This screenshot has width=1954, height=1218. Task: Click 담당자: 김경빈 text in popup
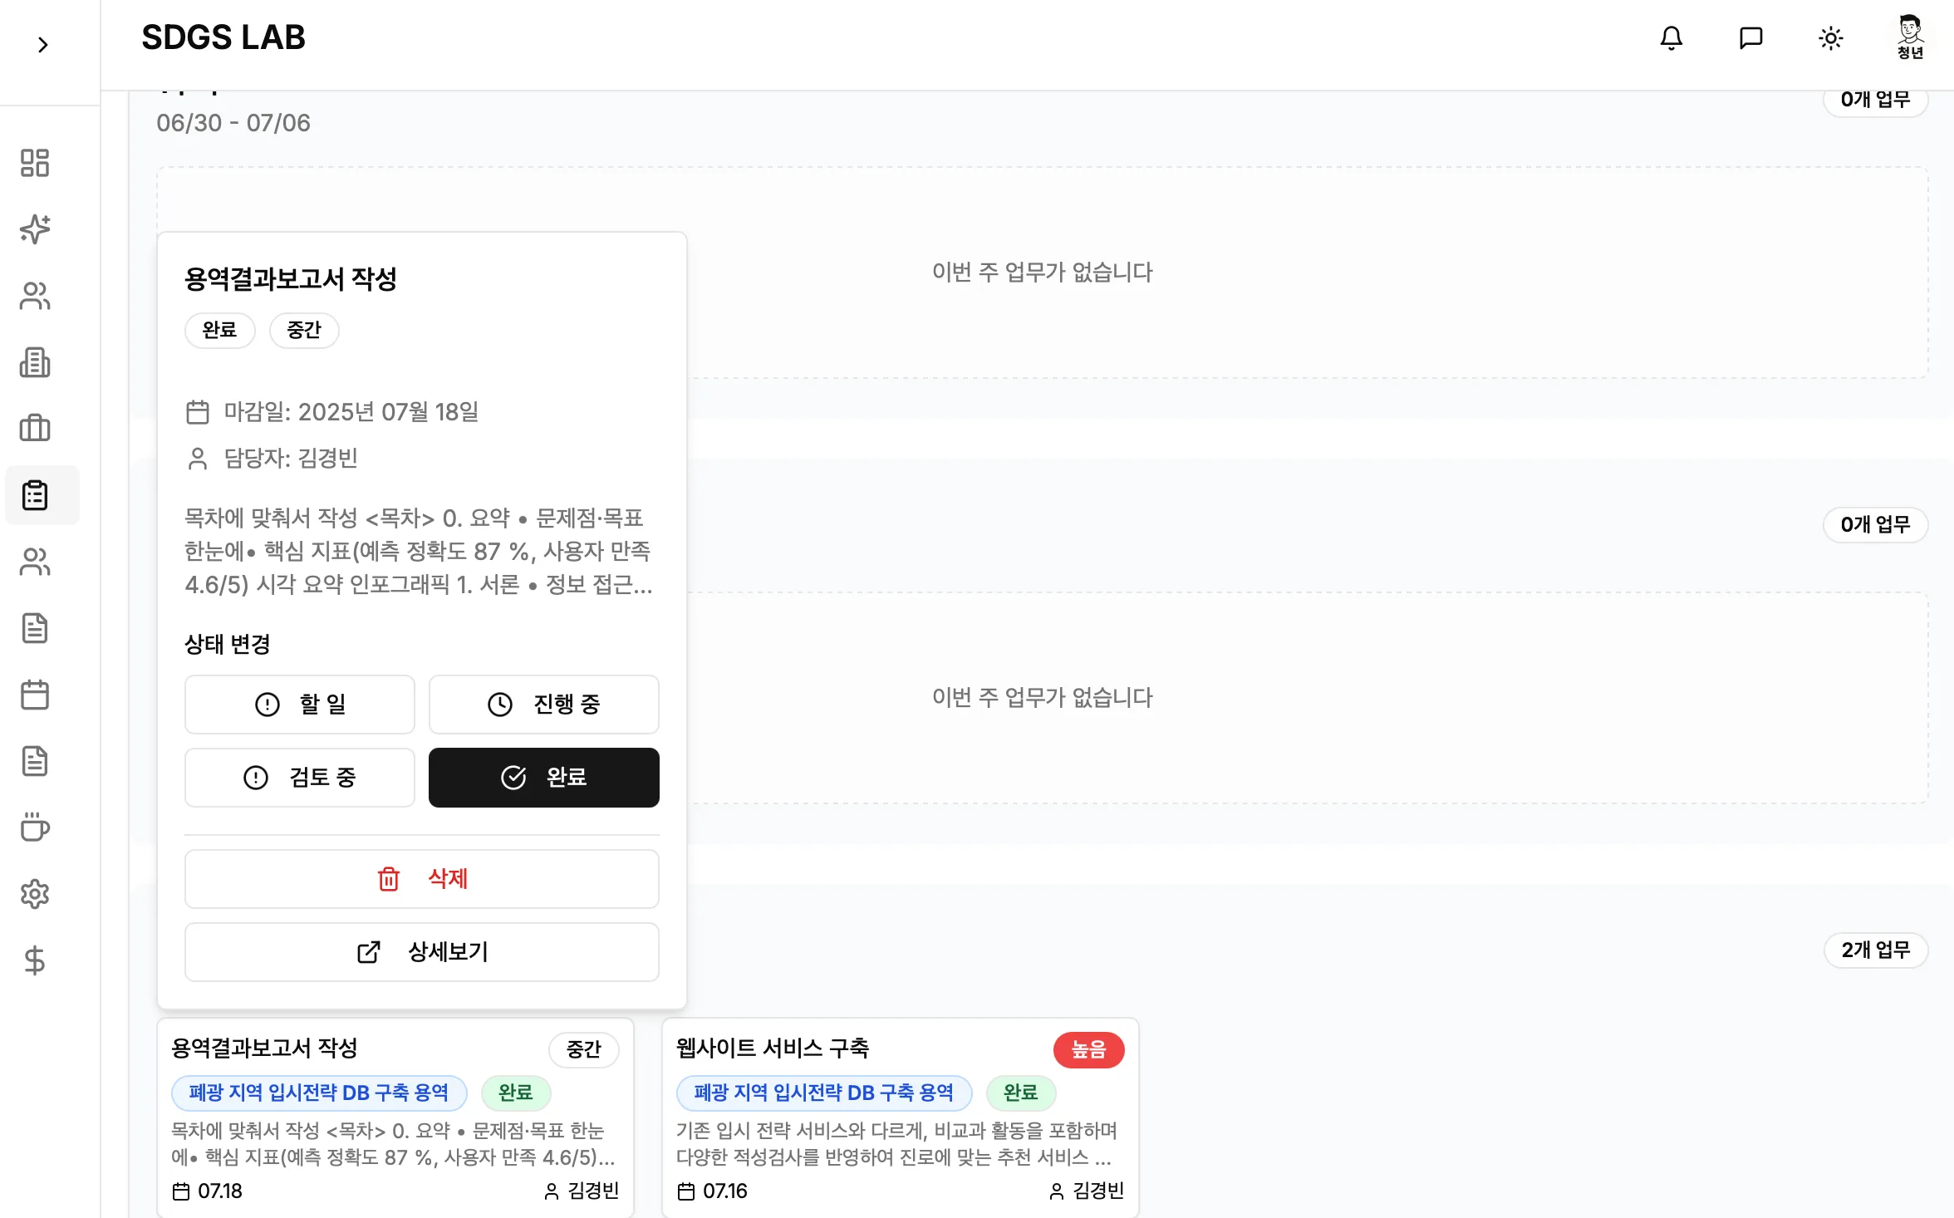pos(291,459)
